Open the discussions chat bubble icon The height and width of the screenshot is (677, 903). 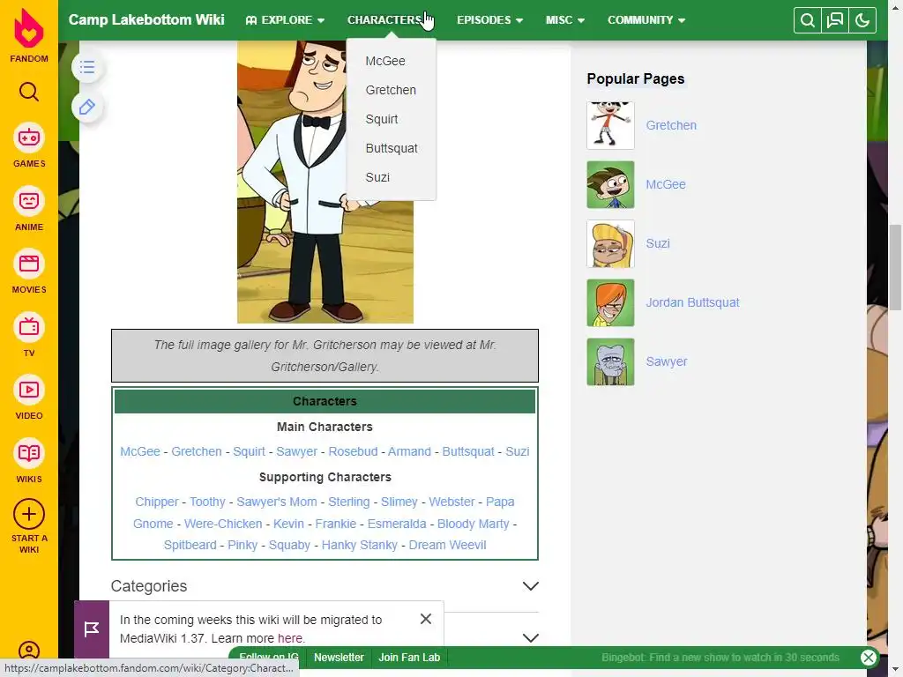(834, 21)
